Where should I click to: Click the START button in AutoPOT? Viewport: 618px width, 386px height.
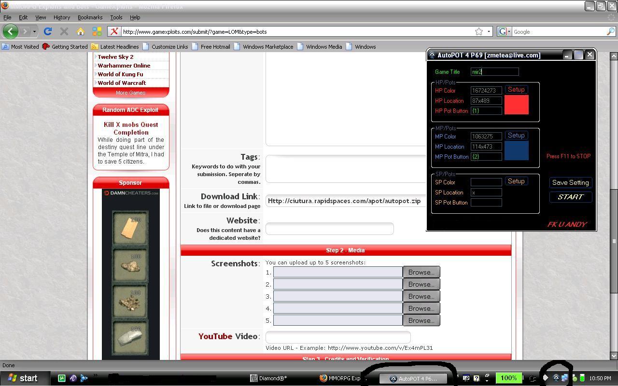[571, 197]
